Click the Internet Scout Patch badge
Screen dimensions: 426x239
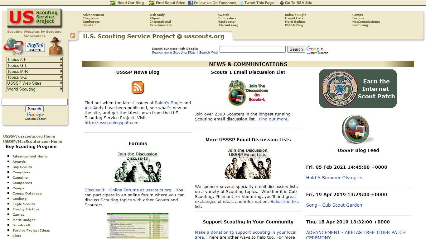coord(358,89)
